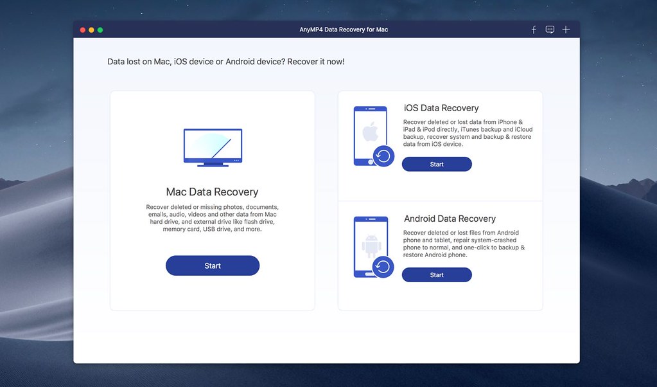Open the feedback chat bubble icon
657x387 pixels.
coord(550,30)
